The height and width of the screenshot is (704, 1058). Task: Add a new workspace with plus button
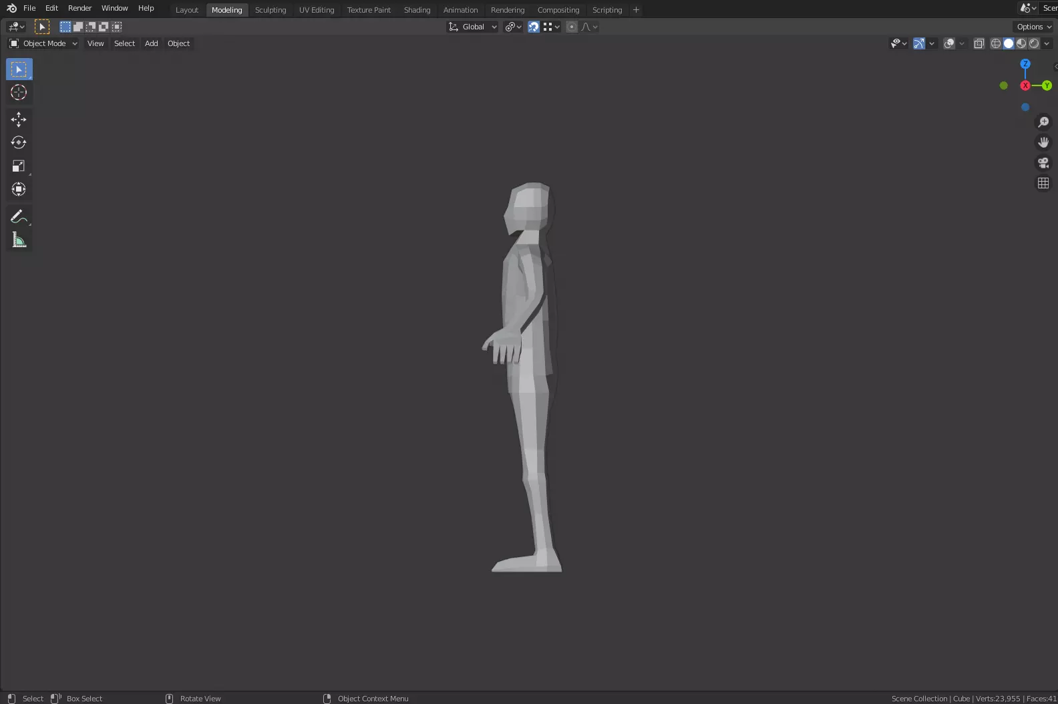click(x=636, y=10)
